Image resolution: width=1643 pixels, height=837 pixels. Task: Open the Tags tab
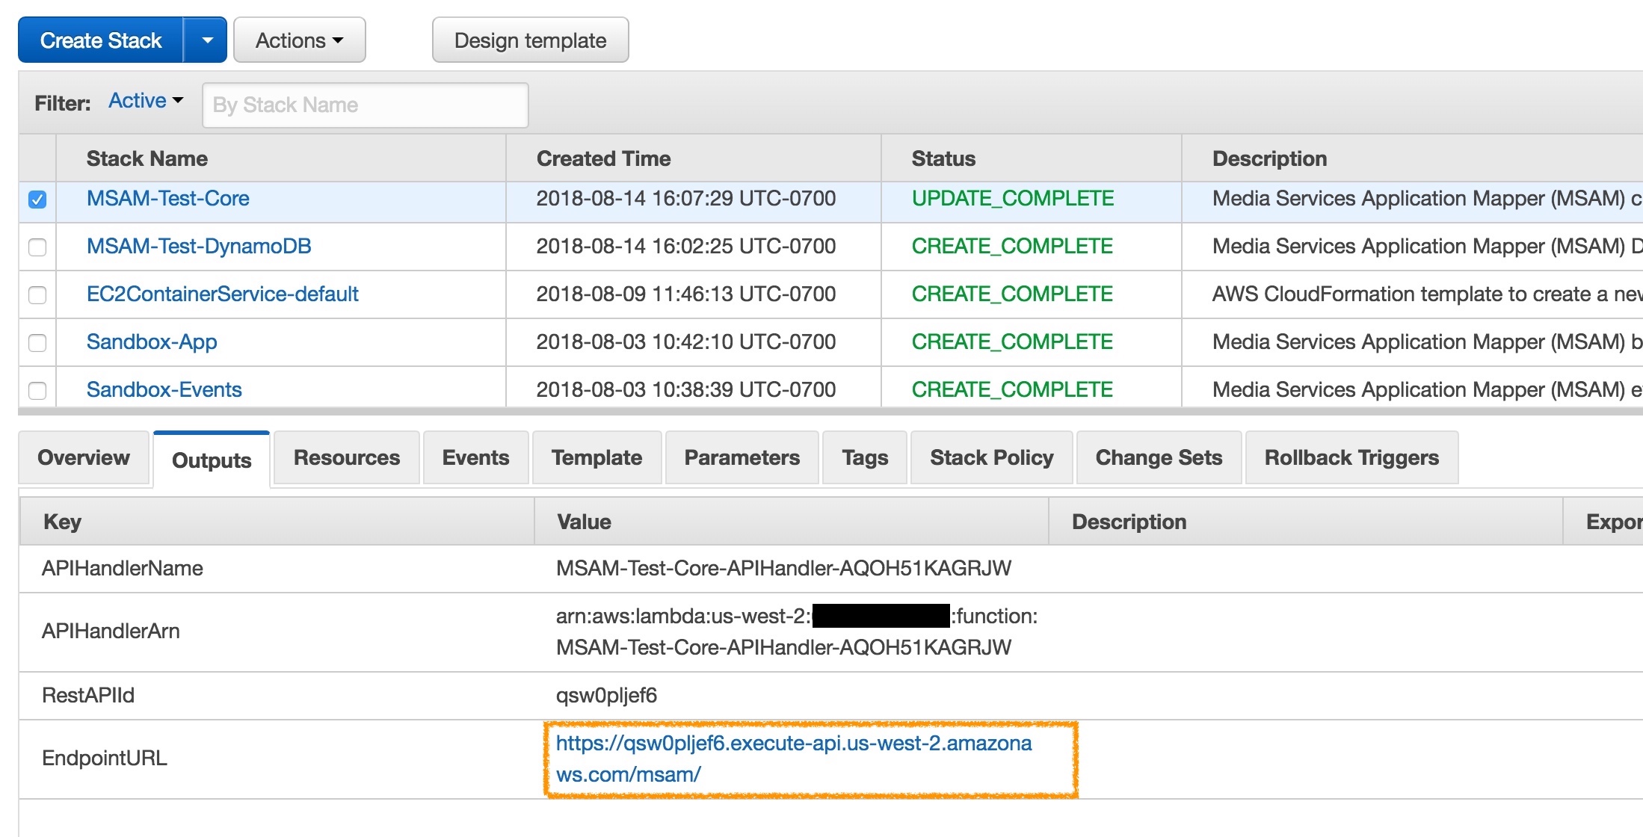tap(865, 457)
